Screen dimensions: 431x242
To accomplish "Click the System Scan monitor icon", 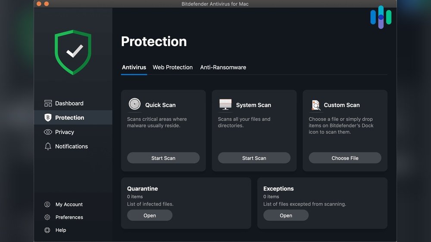I will [225, 104].
